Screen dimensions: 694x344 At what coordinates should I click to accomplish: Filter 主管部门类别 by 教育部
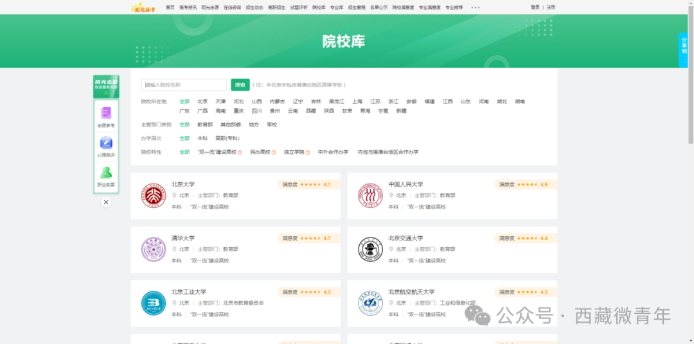[x=205, y=125]
